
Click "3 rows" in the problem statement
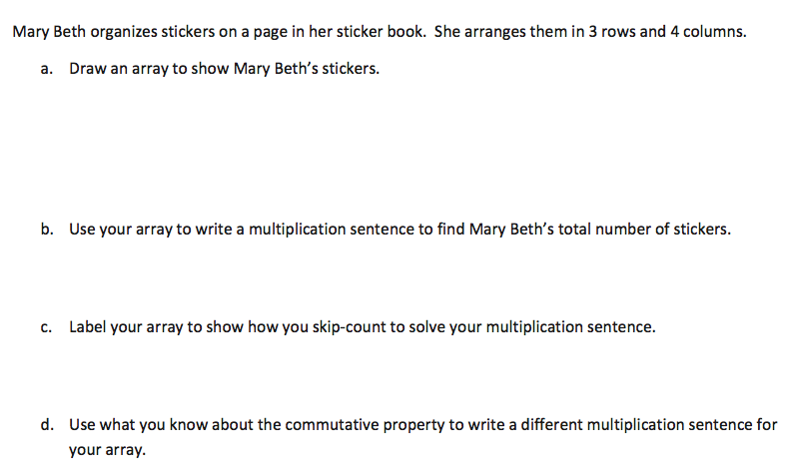click(x=603, y=31)
